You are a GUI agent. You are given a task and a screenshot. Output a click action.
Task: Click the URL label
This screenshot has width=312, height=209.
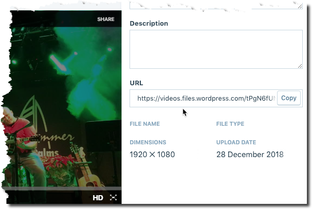[136, 83]
